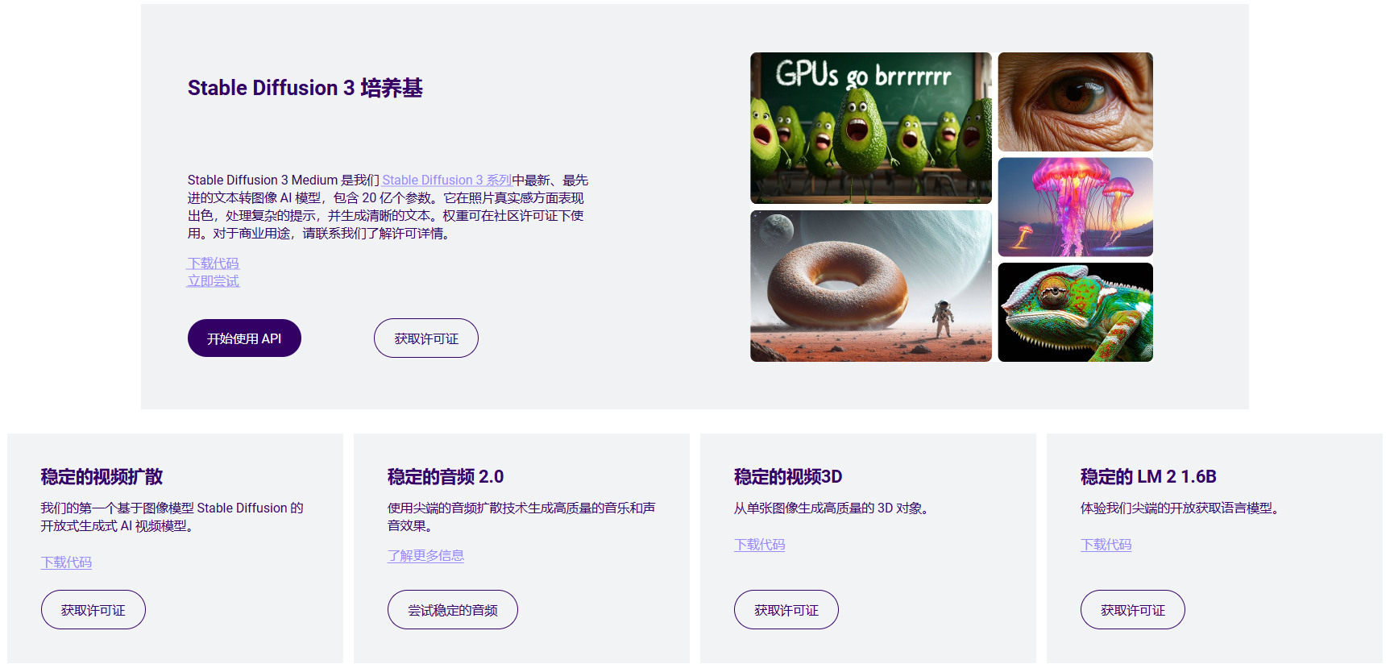Click the 开始使用 API button
The width and height of the screenshot is (1390, 668).
pyautogui.click(x=244, y=338)
